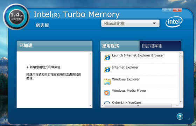The width and height of the screenshot is (196, 126).
Task: Click the icon next to Internet Explorer entry
Action: [107, 70]
